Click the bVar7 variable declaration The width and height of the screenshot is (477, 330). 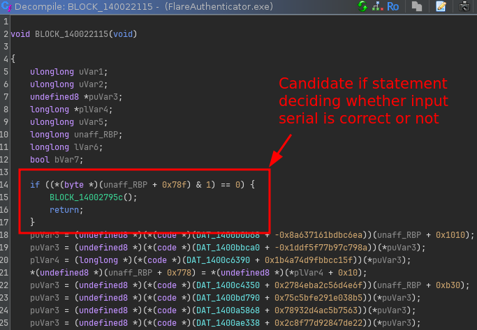point(64,160)
